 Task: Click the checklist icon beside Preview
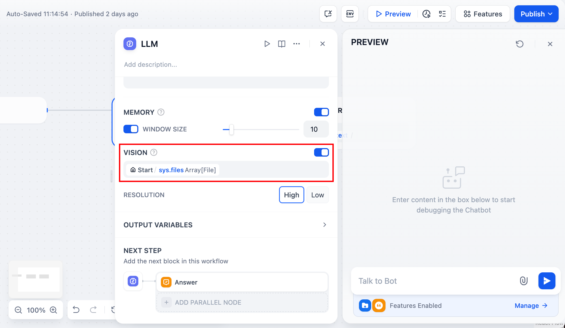coord(442,14)
